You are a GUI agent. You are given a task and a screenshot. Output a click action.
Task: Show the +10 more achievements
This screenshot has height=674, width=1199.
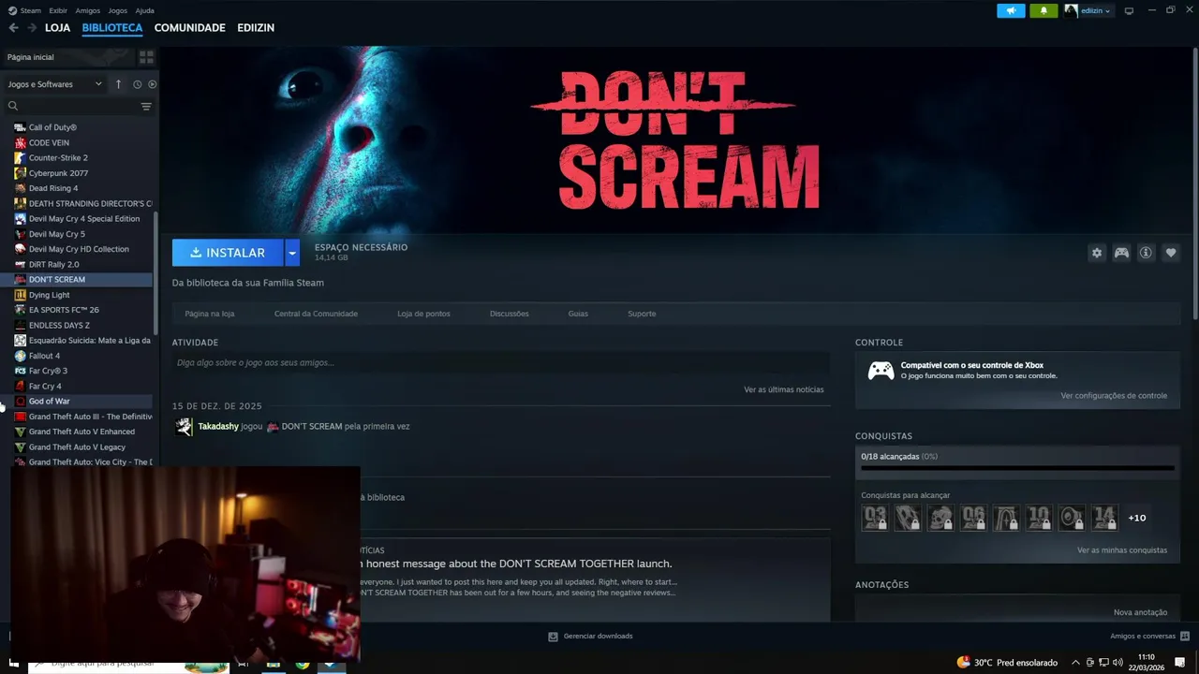[x=1136, y=518]
